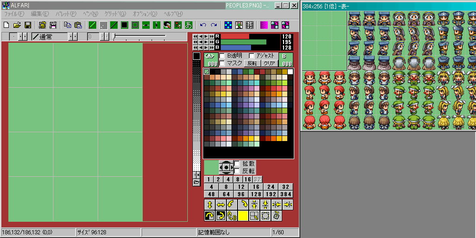Viewport: 476px width, 238px height.
Task: Click the vertical flip double-arrow icon
Action: 210,205
